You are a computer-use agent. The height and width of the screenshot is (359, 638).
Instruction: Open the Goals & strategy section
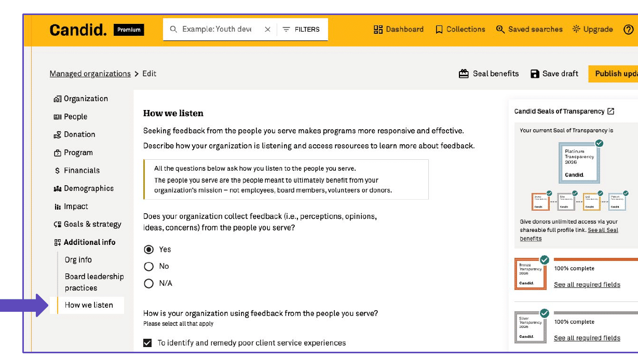[x=88, y=224]
